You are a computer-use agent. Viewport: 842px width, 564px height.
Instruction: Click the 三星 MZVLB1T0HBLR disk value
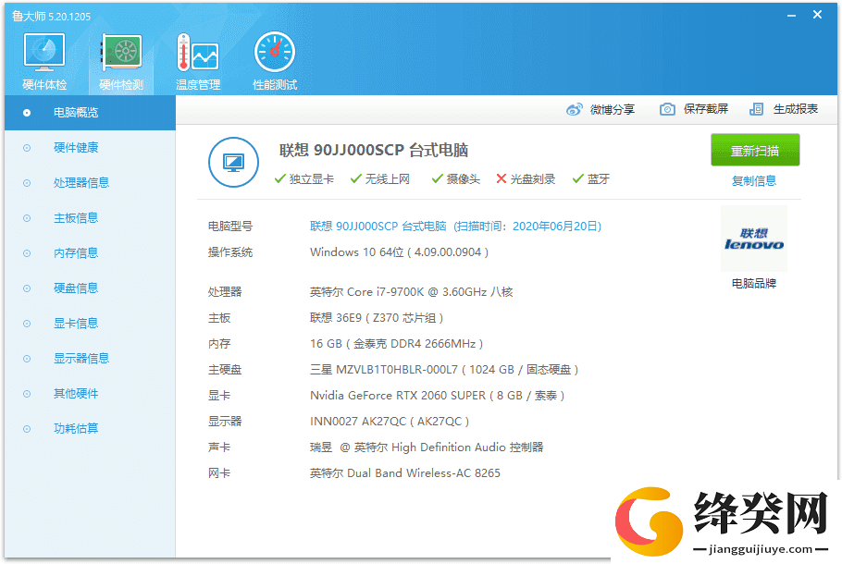444,369
